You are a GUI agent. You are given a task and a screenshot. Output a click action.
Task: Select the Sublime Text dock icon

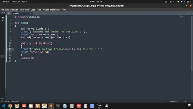pos(51,106)
